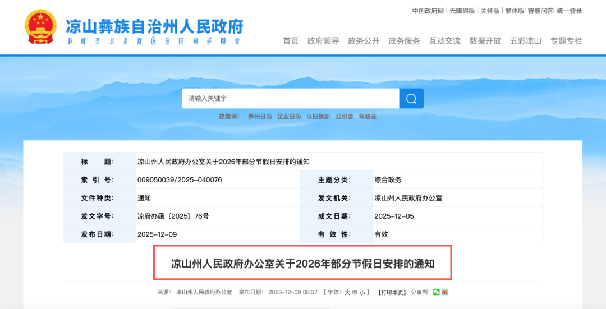606x309 pixels.
Task: Click the title row in the info table
Action: pos(302,162)
